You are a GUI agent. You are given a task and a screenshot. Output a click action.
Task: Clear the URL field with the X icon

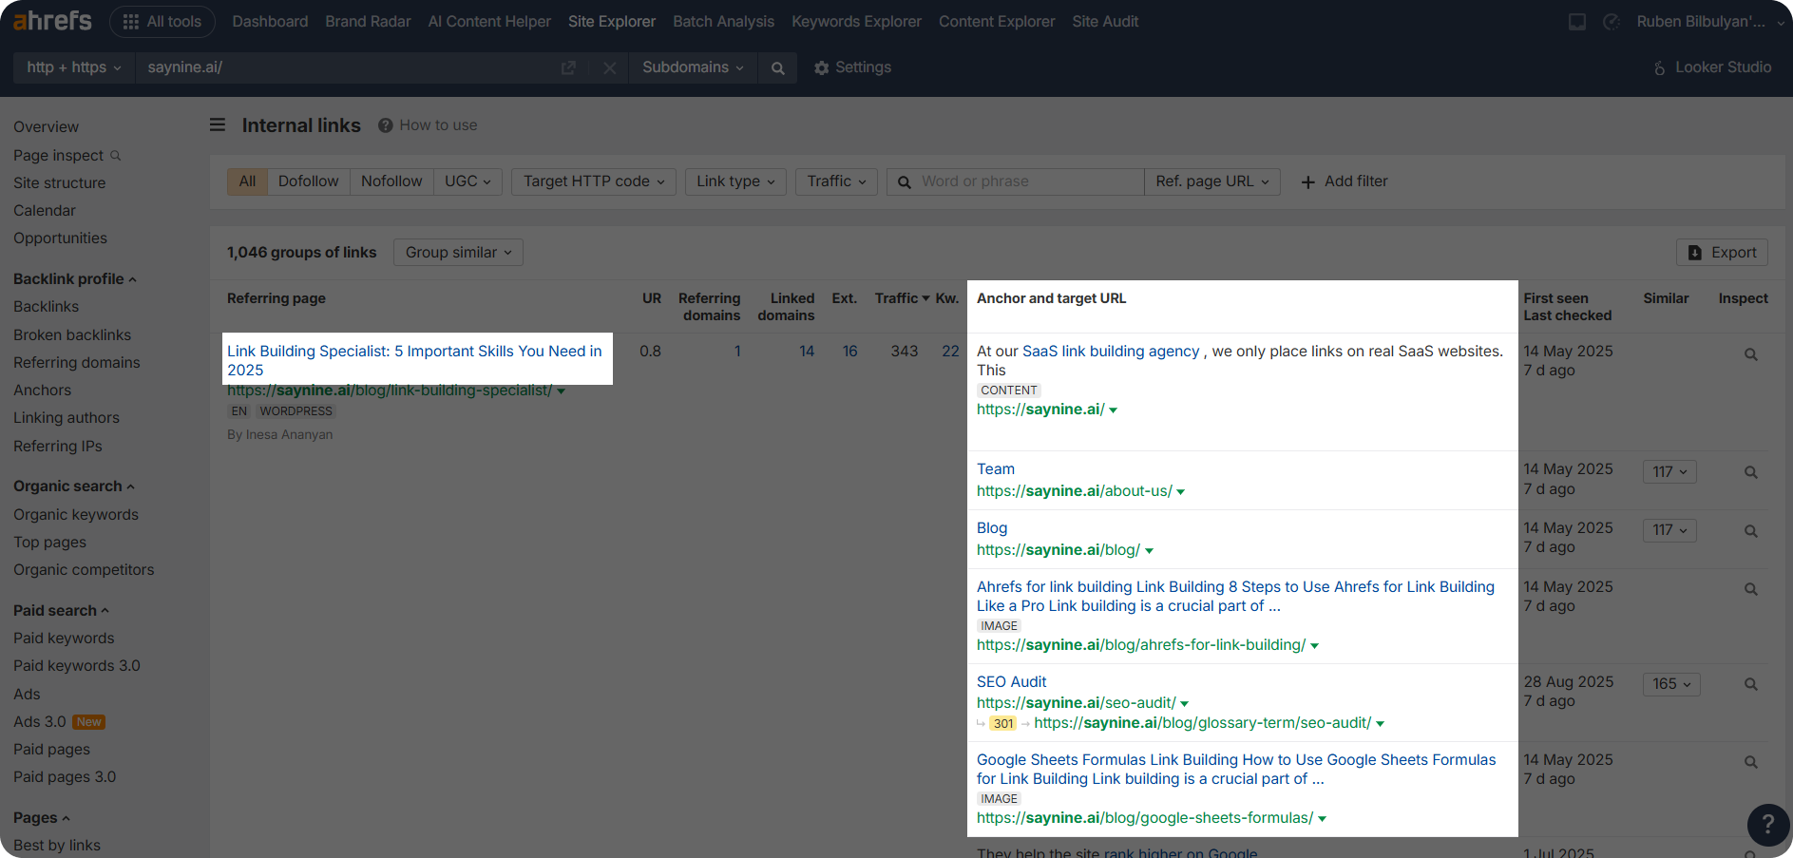(x=609, y=67)
